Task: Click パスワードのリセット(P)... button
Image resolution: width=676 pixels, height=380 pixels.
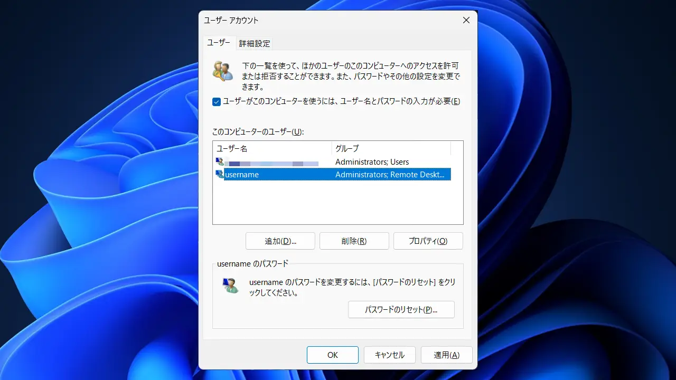Action: tap(401, 310)
